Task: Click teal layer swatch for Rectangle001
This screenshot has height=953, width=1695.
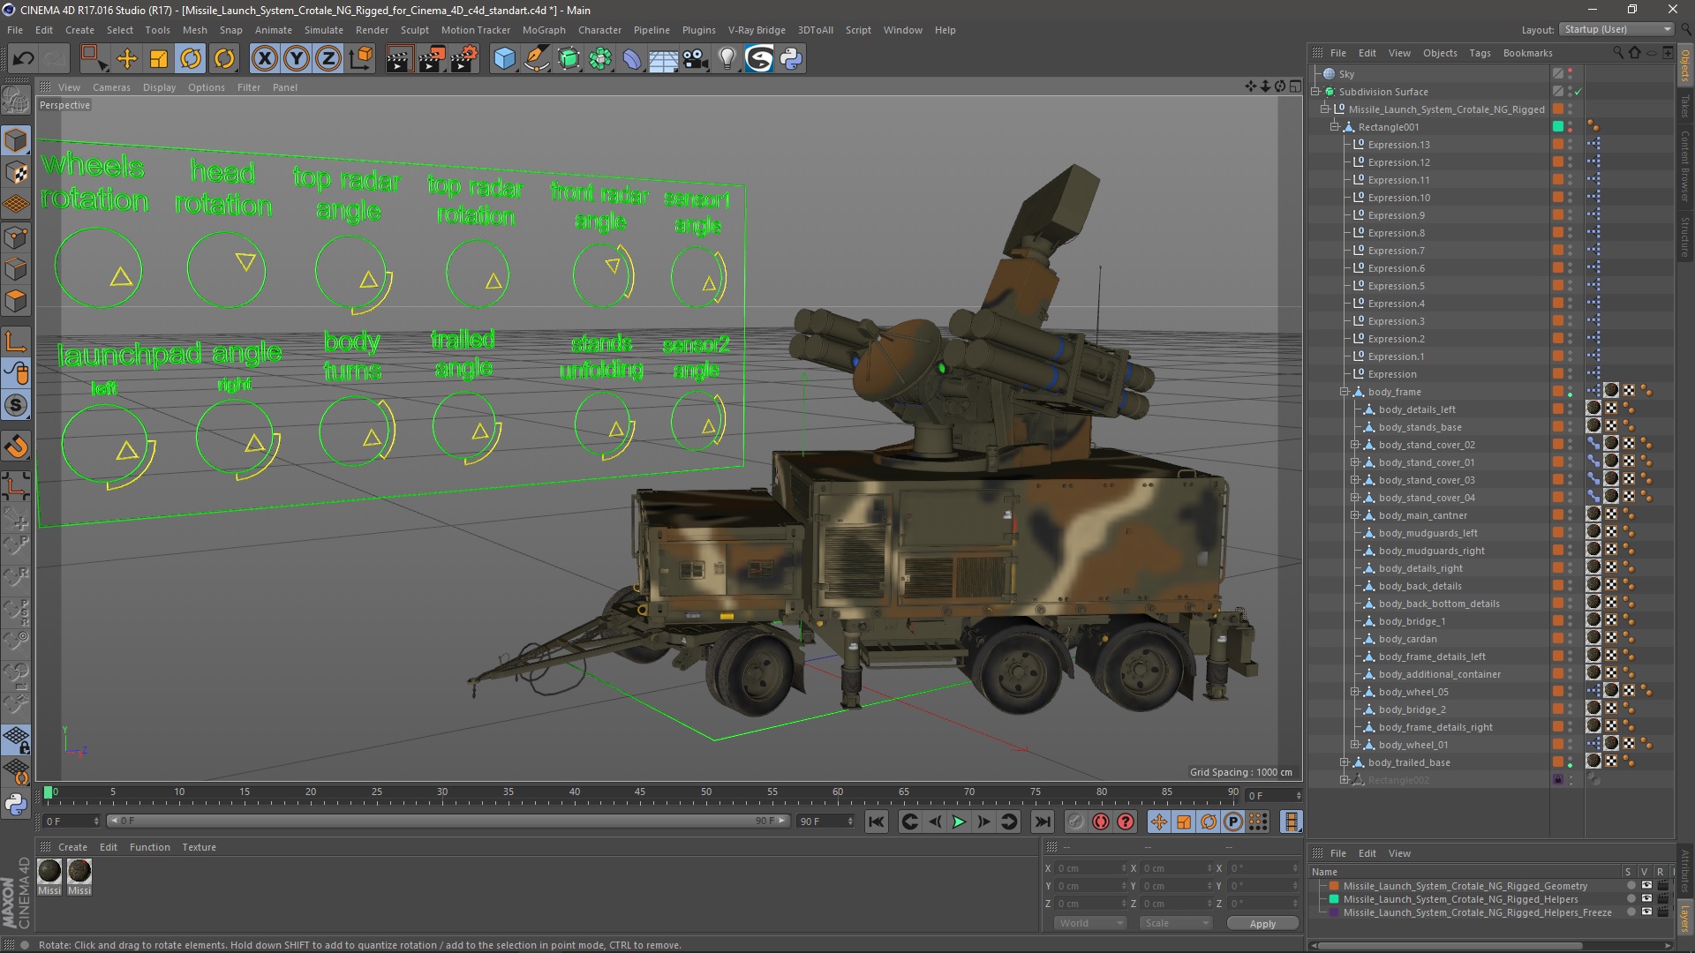Action: click(x=1558, y=127)
